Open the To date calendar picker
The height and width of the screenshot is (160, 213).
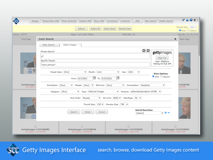coord(118,78)
